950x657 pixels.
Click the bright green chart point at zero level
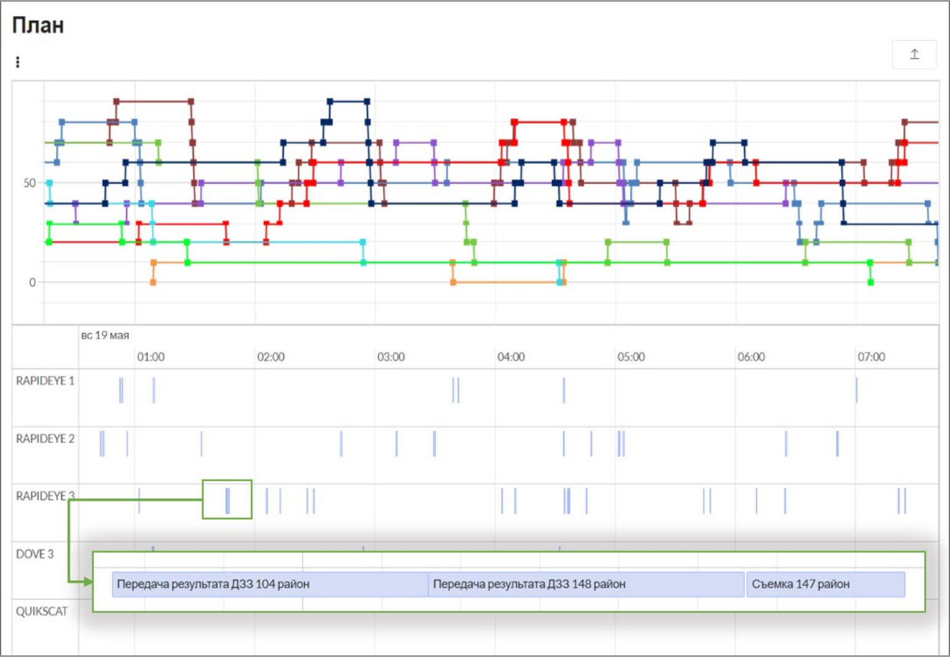[x=870, y=282]
